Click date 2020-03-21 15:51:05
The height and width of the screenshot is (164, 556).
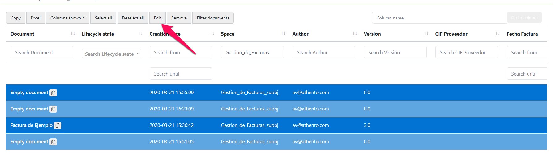(172, 142)
